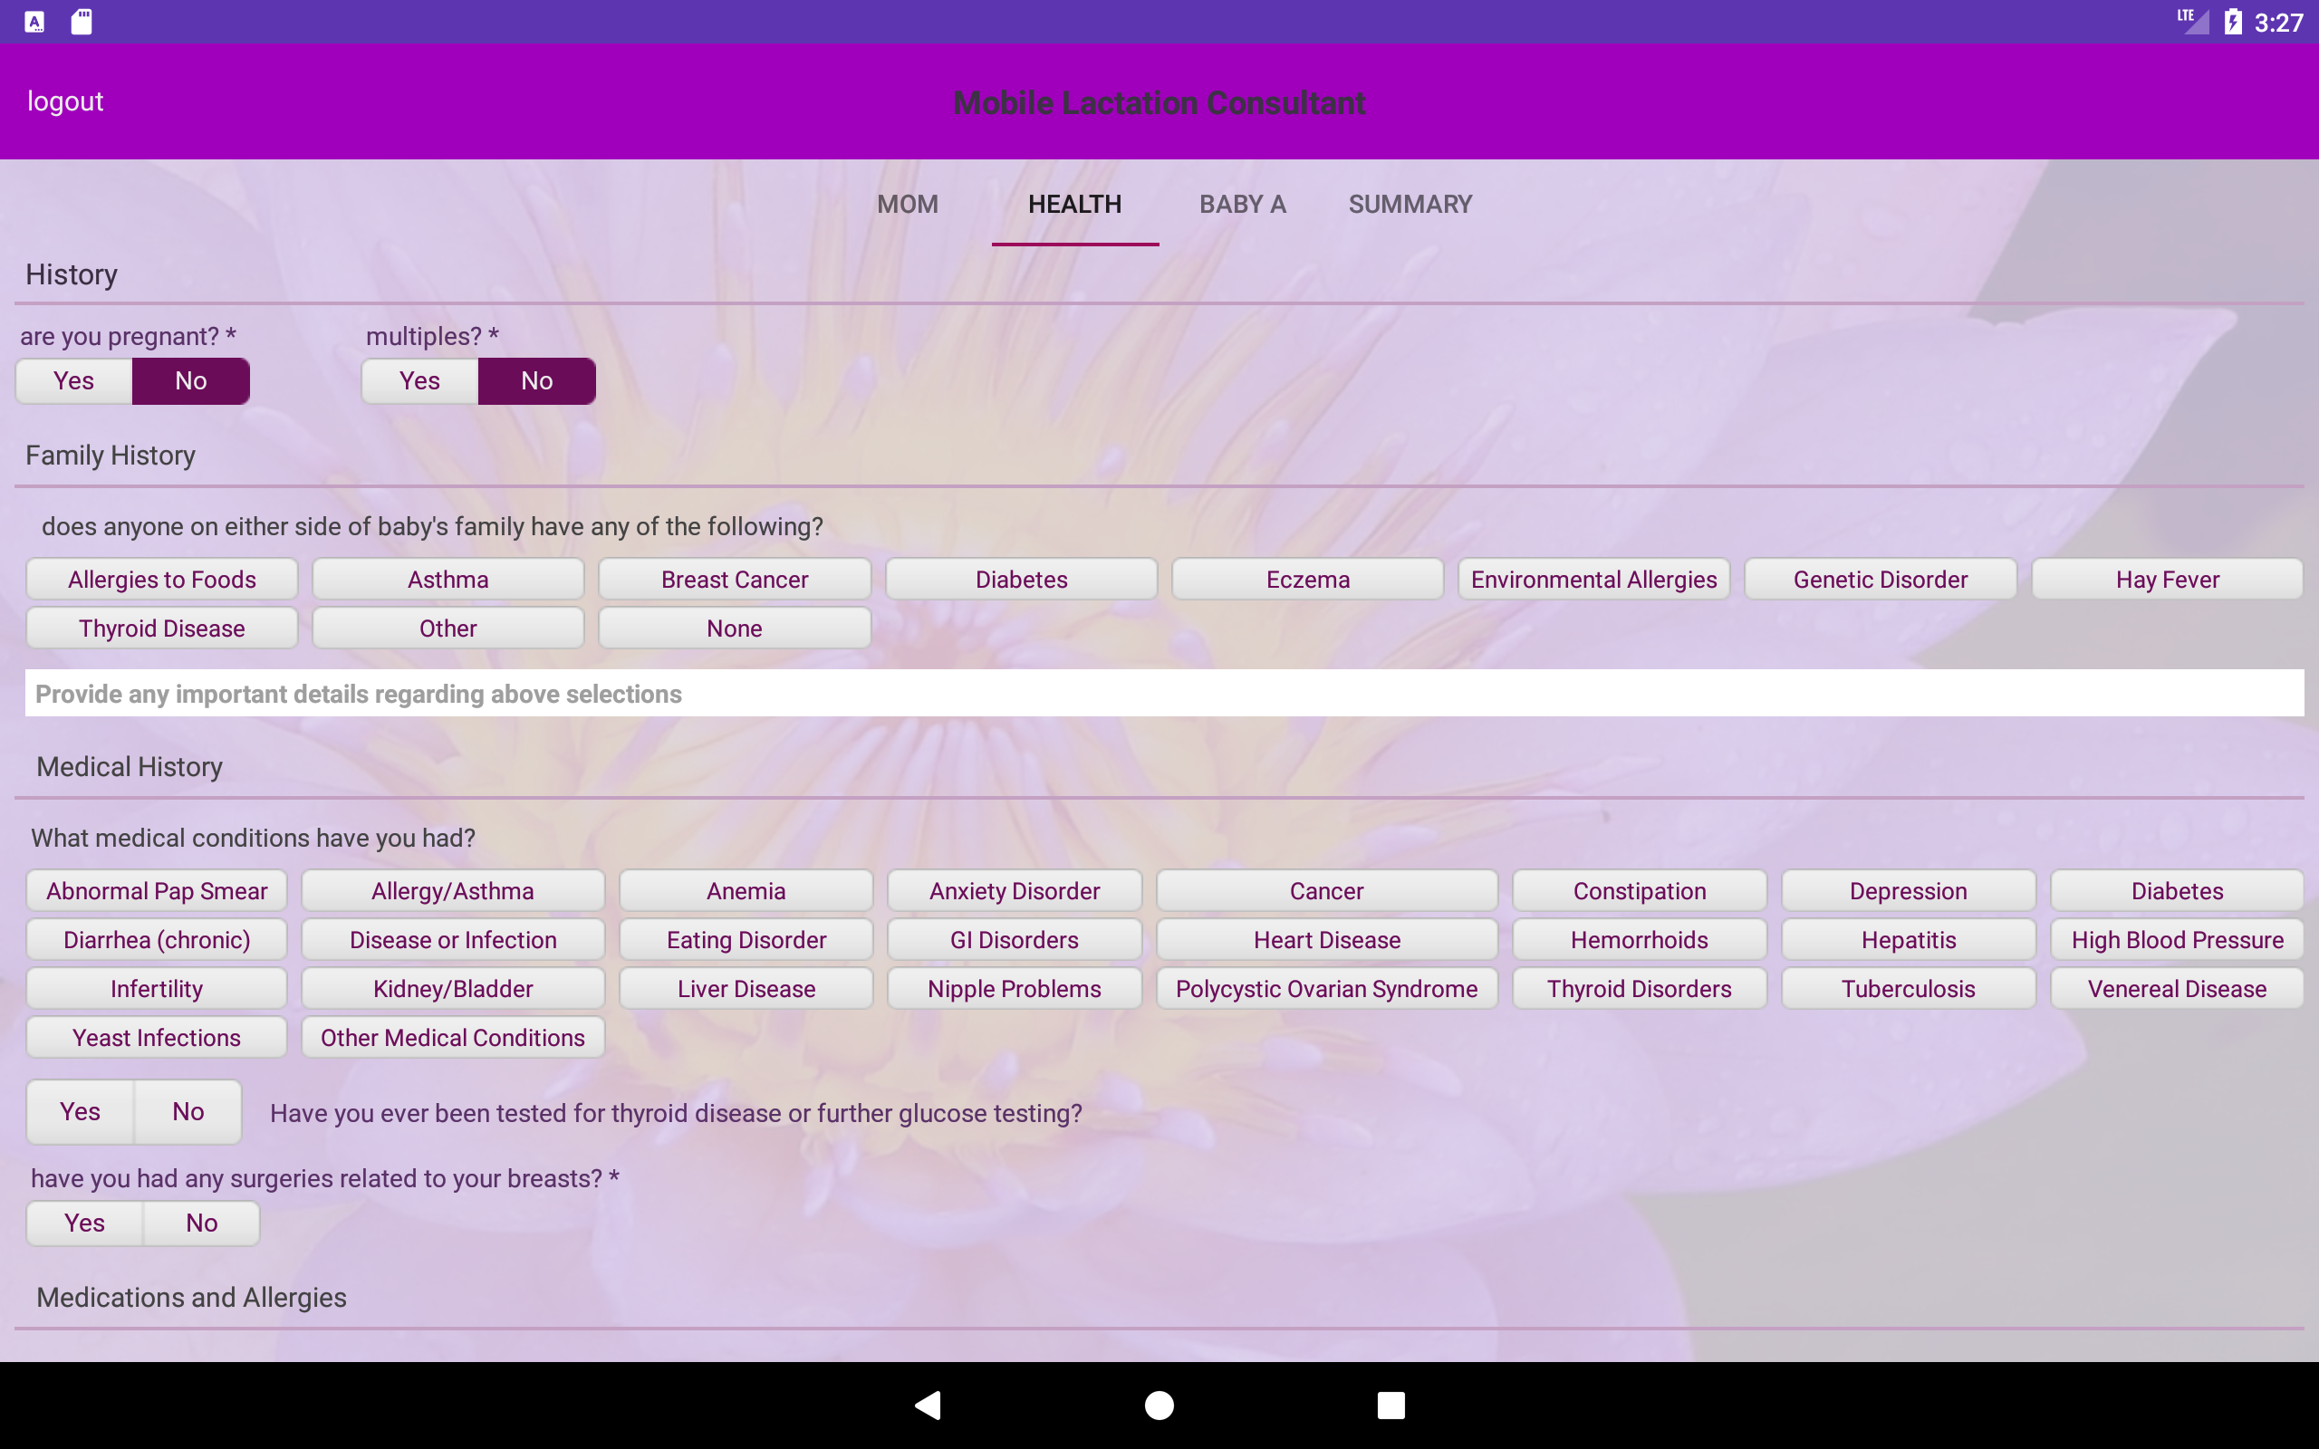Choose Hemorrhoids condition
Image resolution: width=2319 pixels, height=1449 pixels.
pyautogui.click(x=1640, y=939)
